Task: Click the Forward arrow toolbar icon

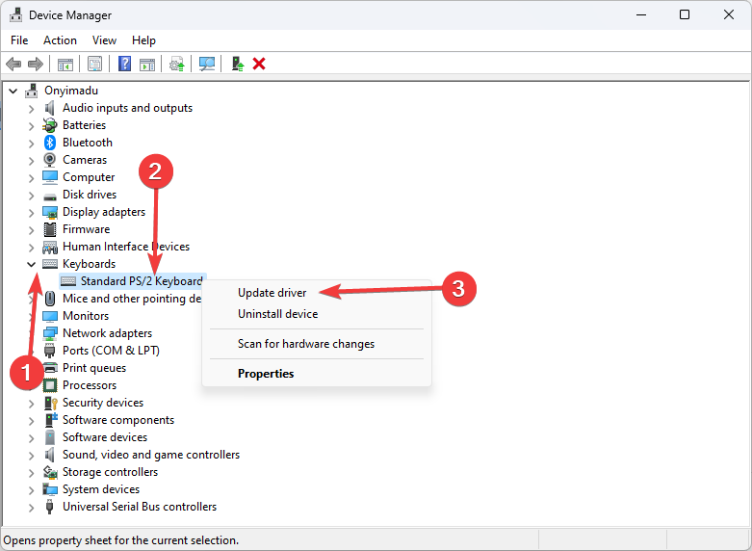Action: click(x=36, y=64)
